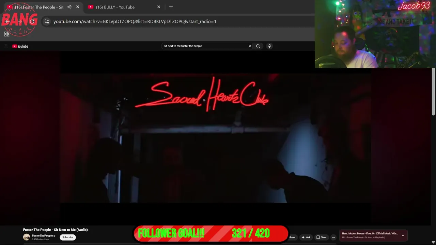Click the Sacred Hearts Club video player

(215, 138)
